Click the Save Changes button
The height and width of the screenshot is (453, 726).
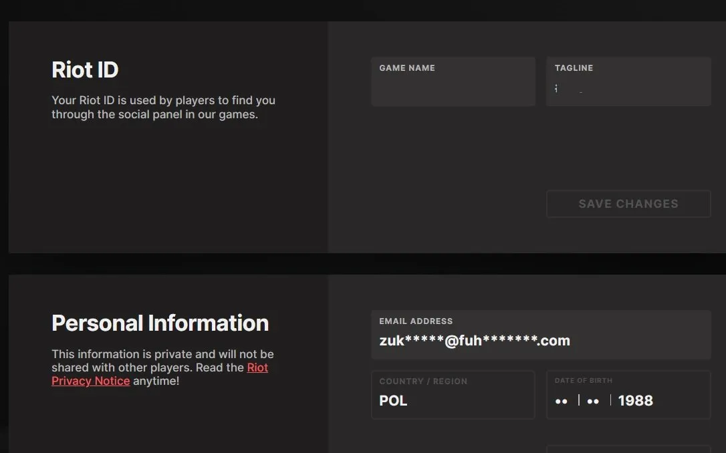[628, 204]
